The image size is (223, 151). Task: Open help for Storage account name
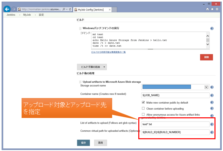(x=212, y=87)
